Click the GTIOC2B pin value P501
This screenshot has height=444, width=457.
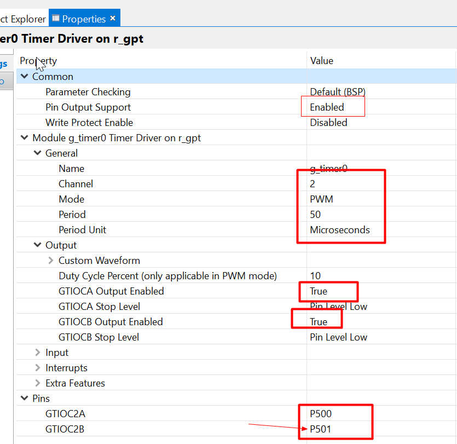(x=321, y=429)
